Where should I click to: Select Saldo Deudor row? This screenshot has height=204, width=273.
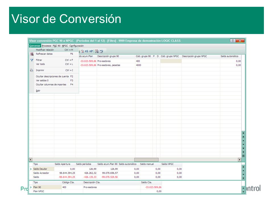click(106, 169)
